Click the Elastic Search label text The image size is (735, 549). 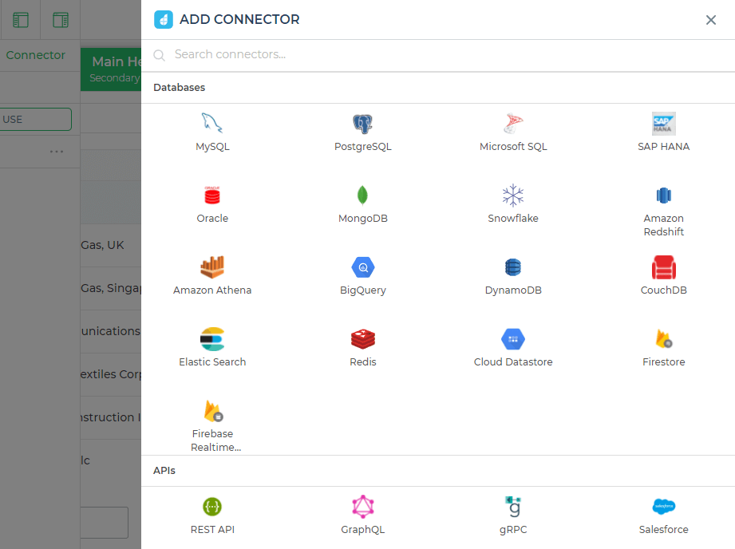212,362
